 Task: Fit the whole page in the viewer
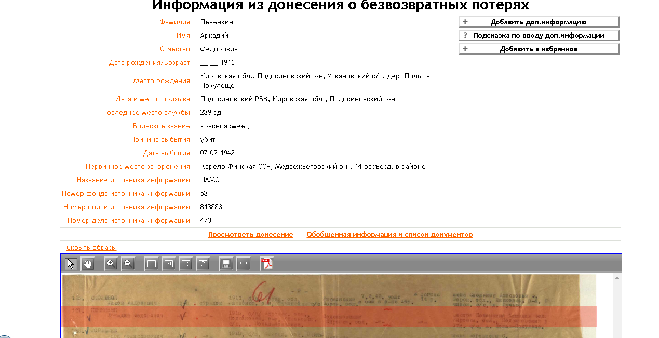click(152, 264)
